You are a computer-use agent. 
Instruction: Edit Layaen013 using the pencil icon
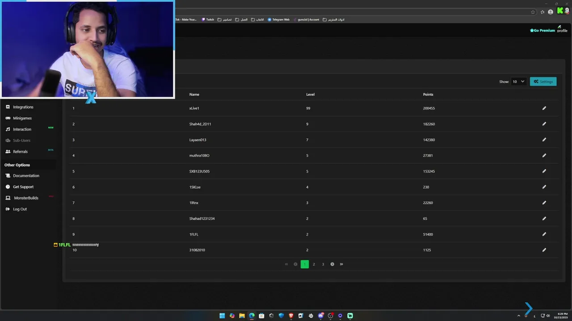tap(544, 140)
